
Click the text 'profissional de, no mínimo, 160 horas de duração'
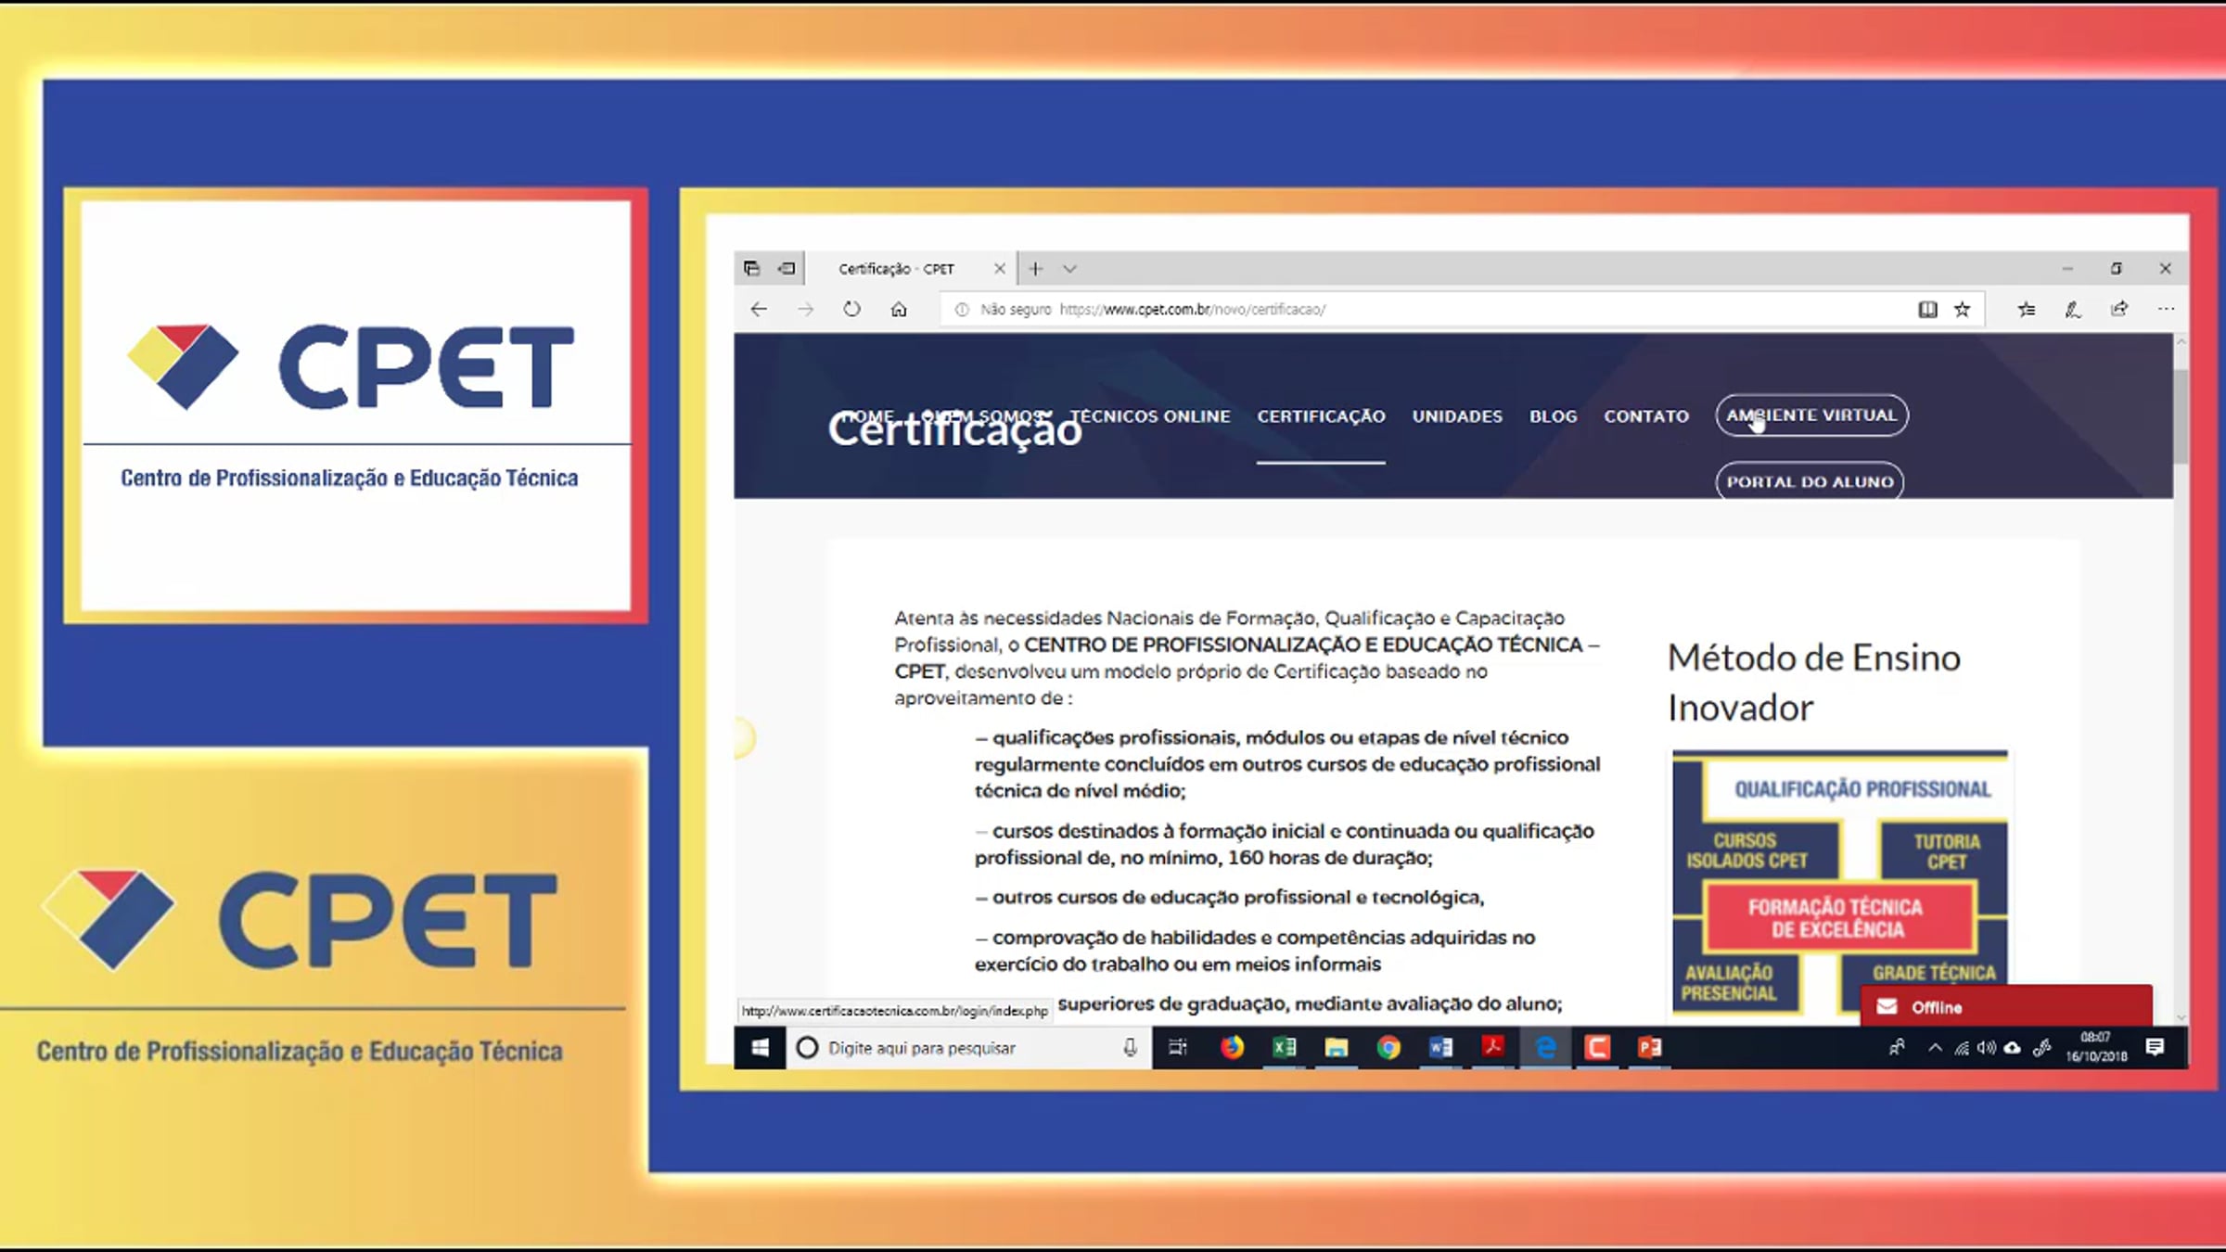[1202, 858]
